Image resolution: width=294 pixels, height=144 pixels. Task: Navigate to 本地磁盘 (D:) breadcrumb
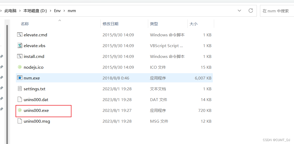click(x=35, y=11)
